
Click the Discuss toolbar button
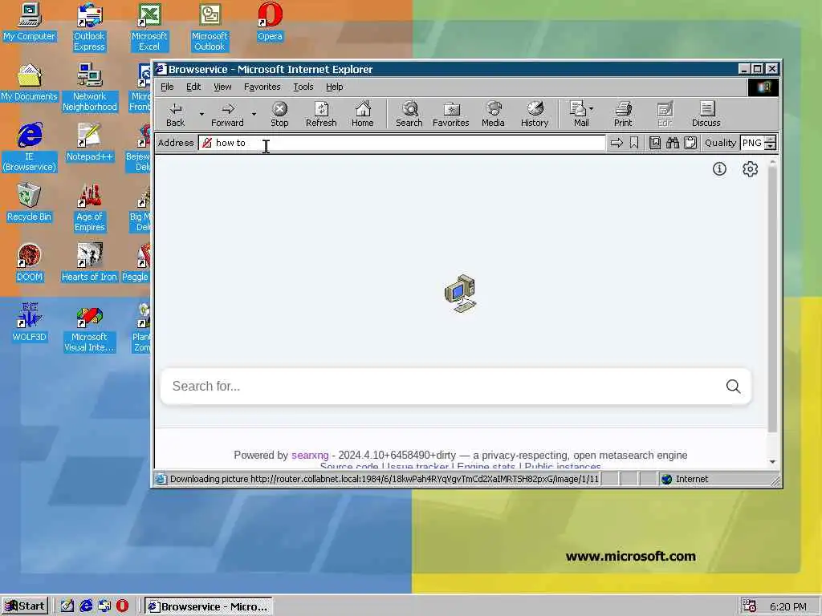706,114
